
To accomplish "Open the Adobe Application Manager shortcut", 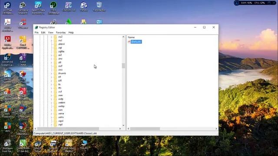I will pyautogui.click(x=7, y=42).
